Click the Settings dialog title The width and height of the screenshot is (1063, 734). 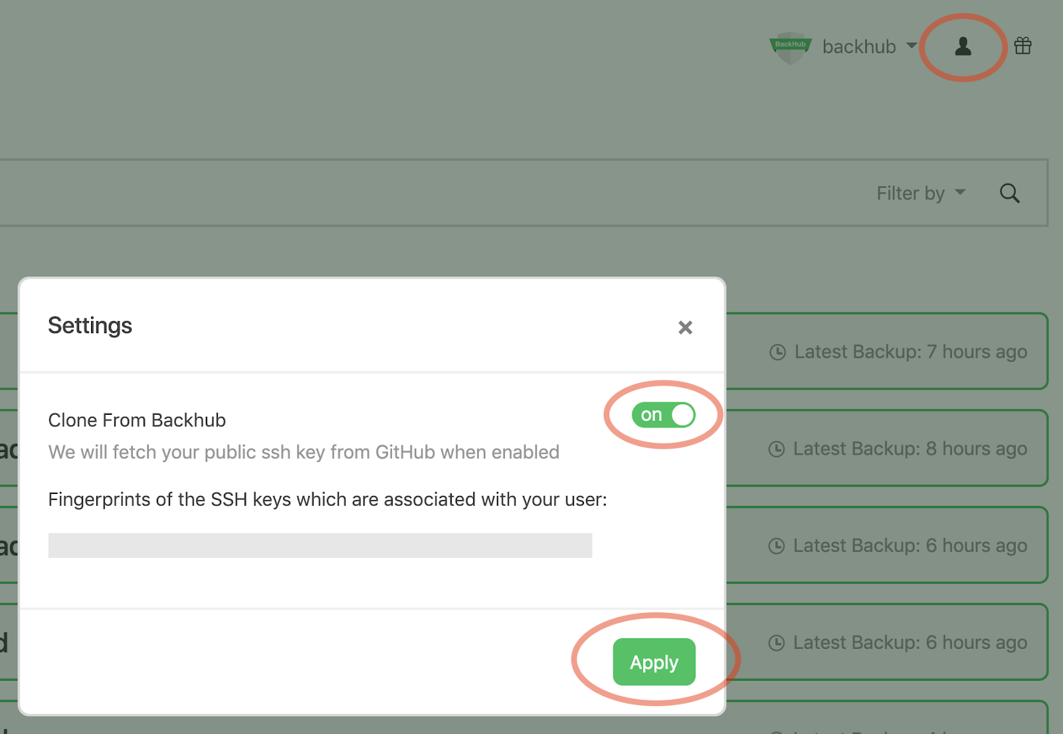pyautogui.click(x=90, y=326)
